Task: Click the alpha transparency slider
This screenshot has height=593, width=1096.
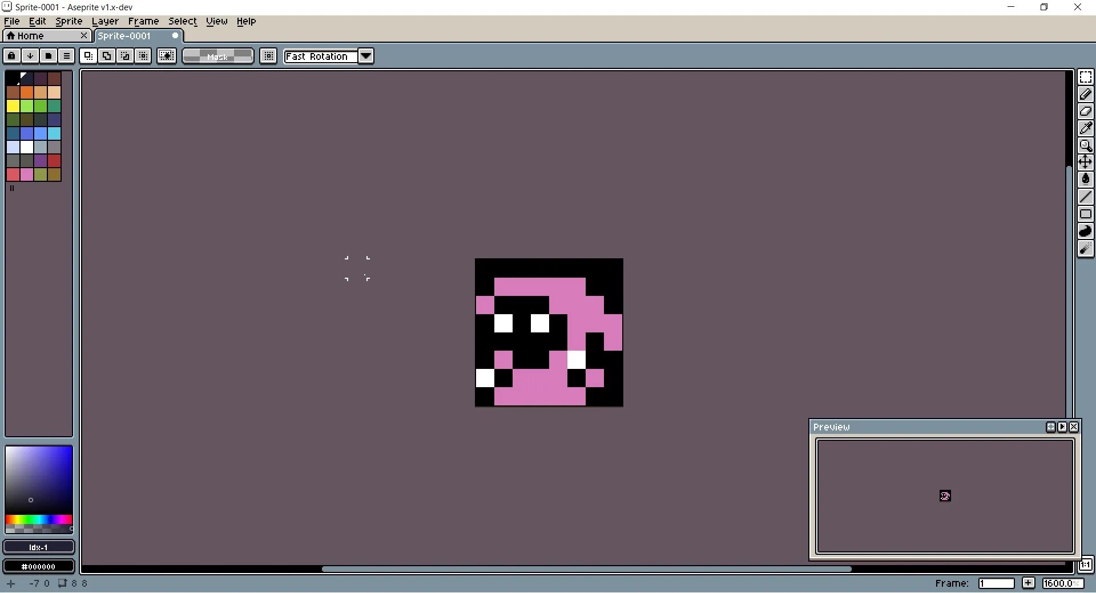Action: (x=39, y=529)
